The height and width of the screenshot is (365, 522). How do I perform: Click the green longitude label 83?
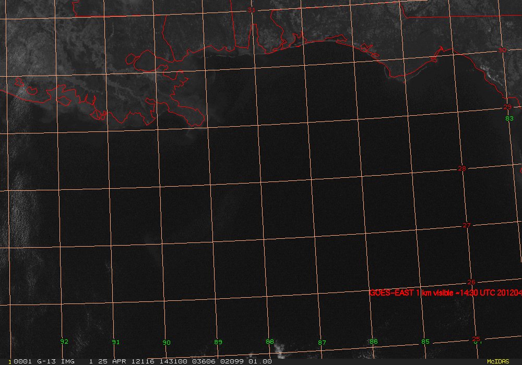click(x=509, y=118)
